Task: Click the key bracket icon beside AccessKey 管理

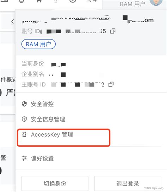Action: [24, 134]
